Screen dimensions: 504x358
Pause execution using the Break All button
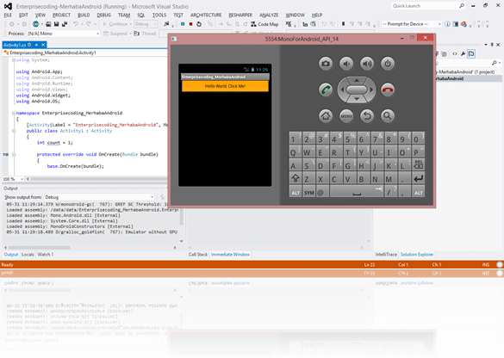pos(183,24)
